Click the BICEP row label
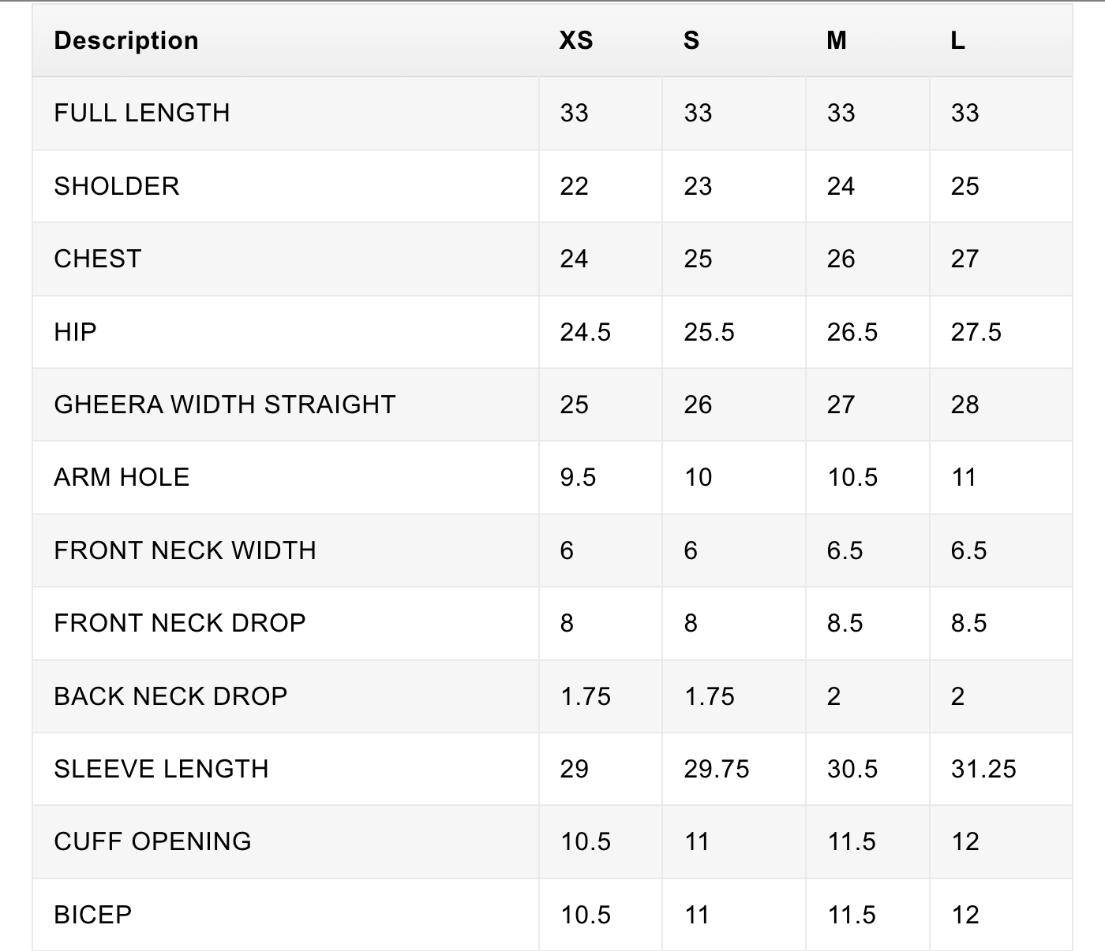This screenshot has height=951, width=1105. click(x=93, y=915)
